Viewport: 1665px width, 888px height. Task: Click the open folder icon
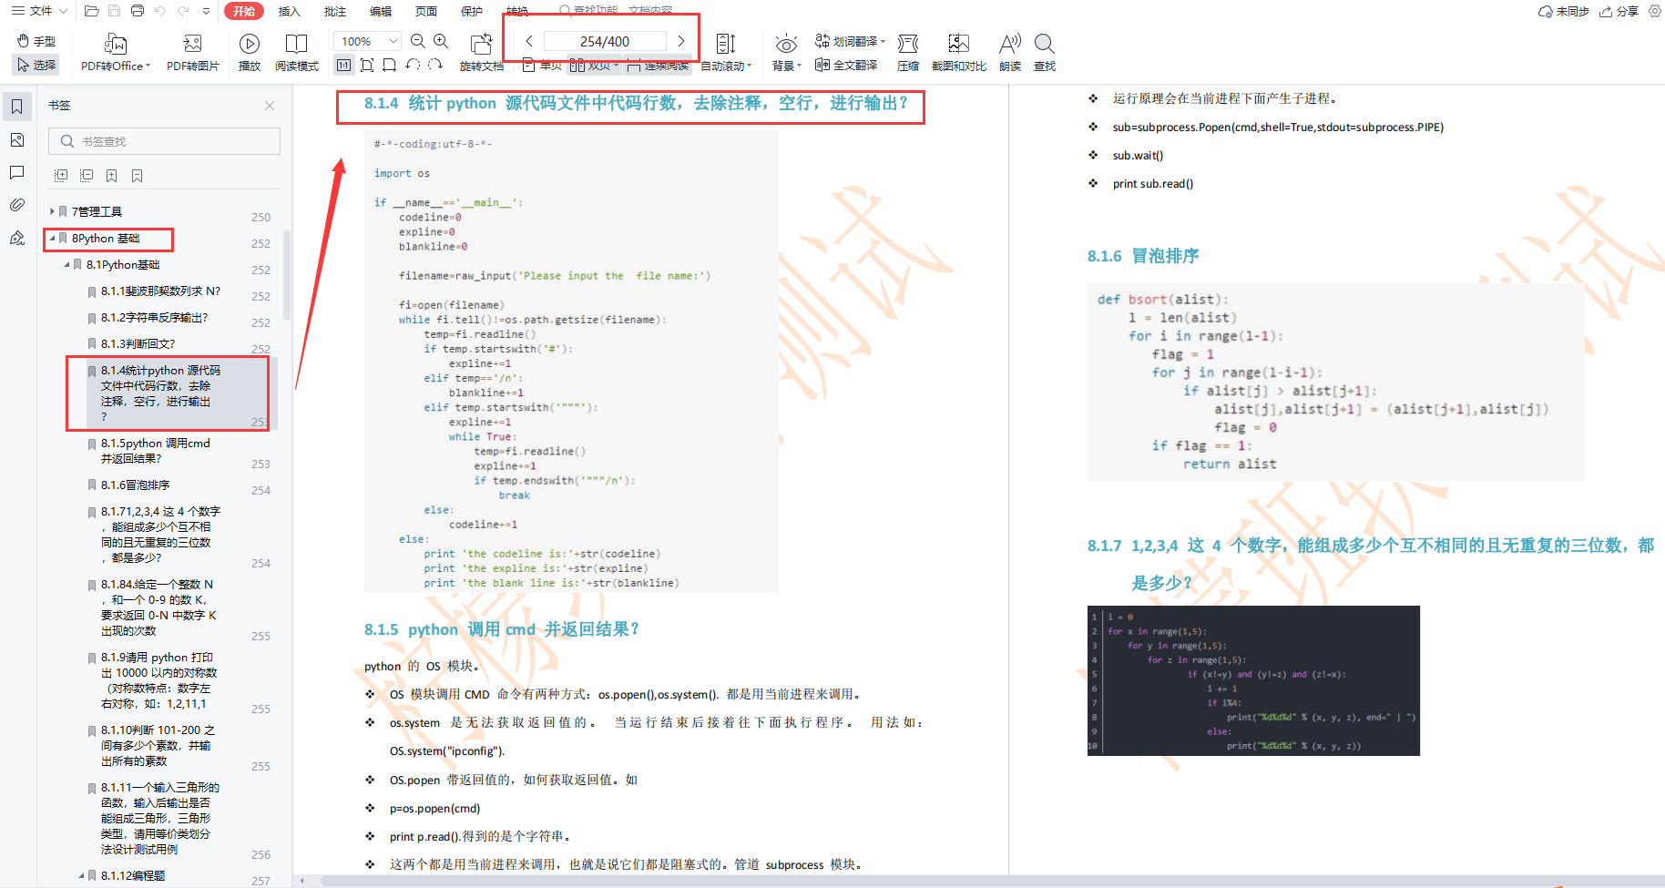tap(91, 11)
